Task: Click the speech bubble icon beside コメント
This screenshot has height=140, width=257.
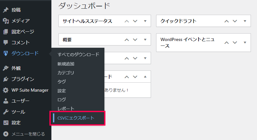Action: [6, 43]
